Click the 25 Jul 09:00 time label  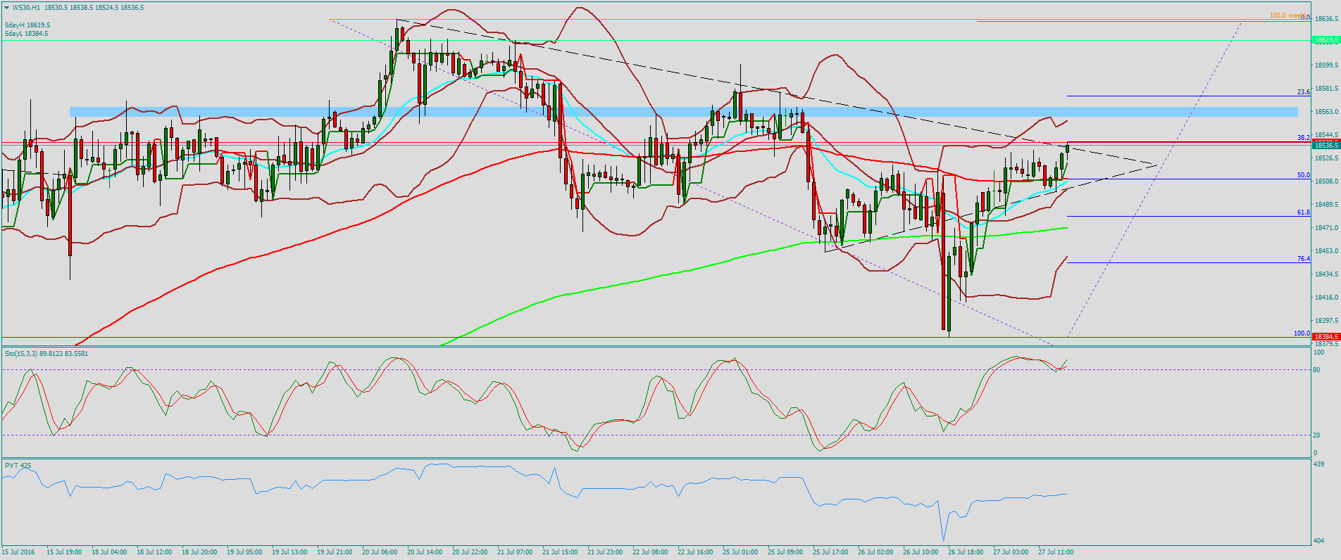[785, 552]
